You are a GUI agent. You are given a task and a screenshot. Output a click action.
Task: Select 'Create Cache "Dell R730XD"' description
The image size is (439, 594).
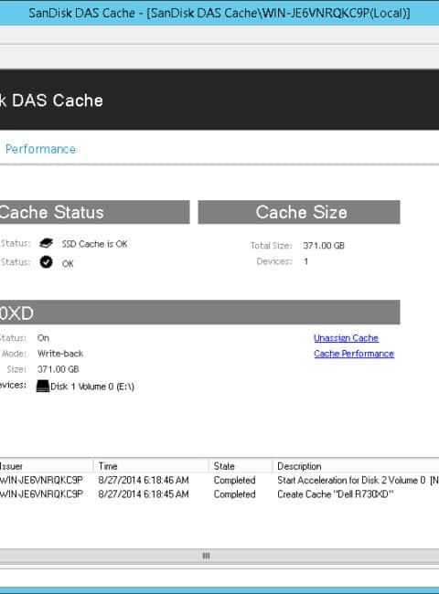pos(336,494)
